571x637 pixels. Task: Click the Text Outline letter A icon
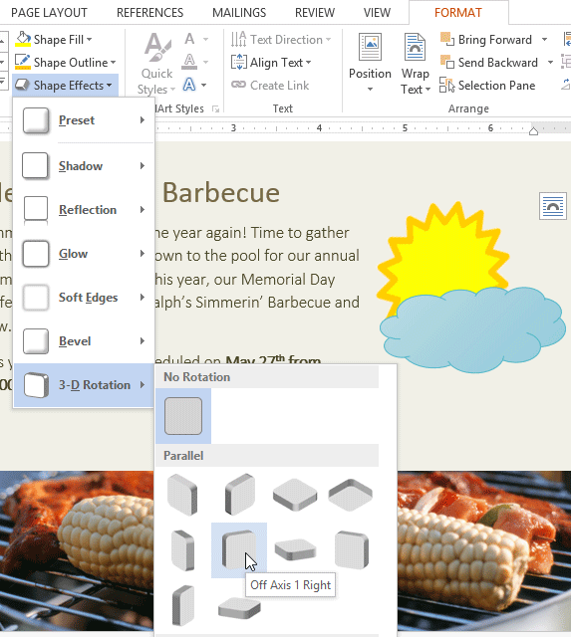coord(189,62)
